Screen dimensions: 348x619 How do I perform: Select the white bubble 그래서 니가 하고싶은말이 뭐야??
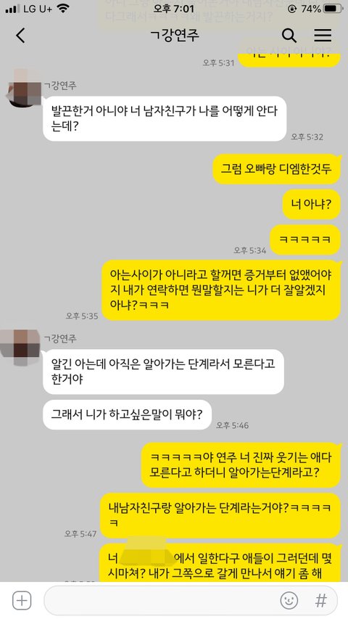coord(127,414)
